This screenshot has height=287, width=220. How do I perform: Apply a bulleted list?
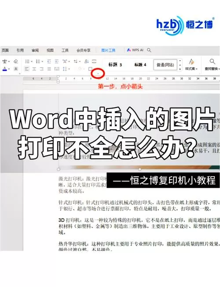(27, 62)
